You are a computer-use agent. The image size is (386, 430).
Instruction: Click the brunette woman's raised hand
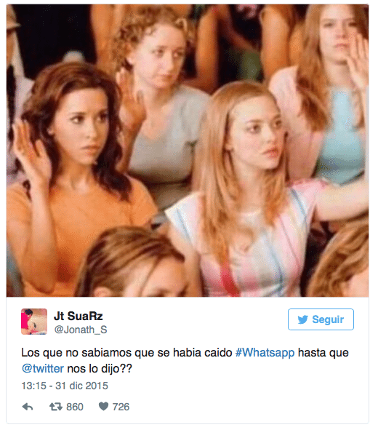[x=30, y=148]
